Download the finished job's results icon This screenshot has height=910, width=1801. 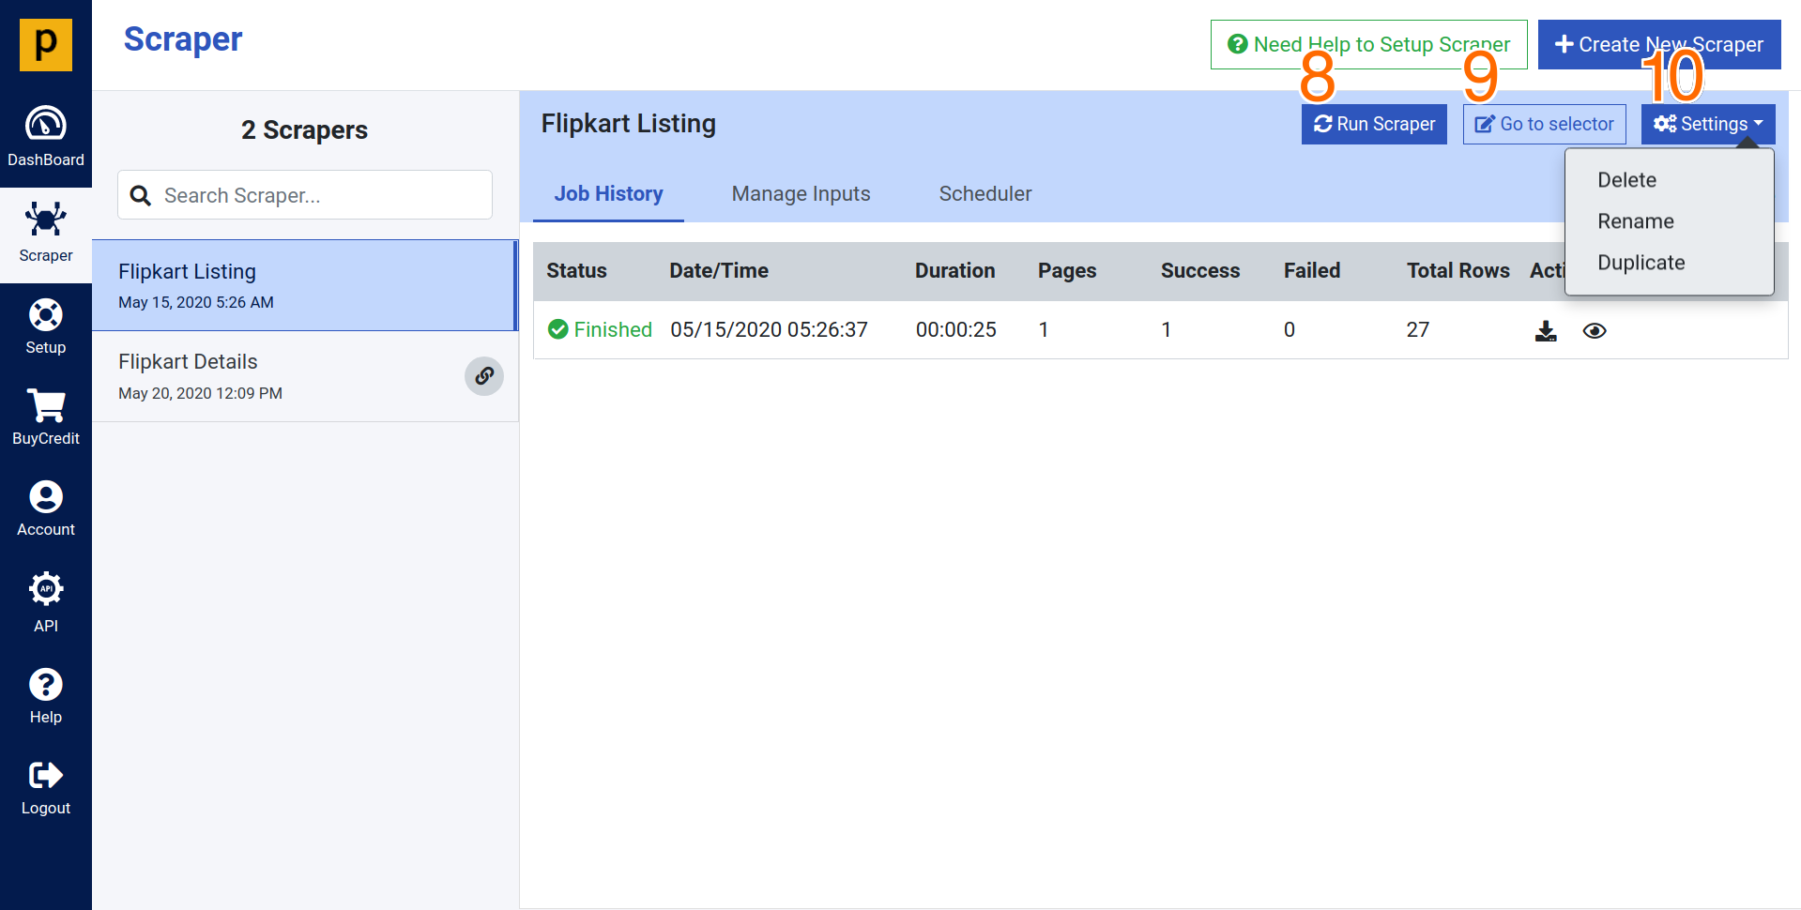point(1546,331)
